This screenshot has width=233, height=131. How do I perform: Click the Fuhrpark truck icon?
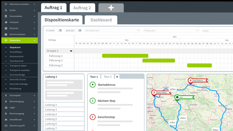[x=6, y=22]
